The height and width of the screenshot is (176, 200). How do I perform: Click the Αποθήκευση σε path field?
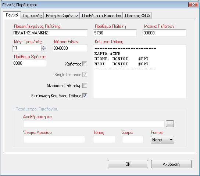point(94,124)
